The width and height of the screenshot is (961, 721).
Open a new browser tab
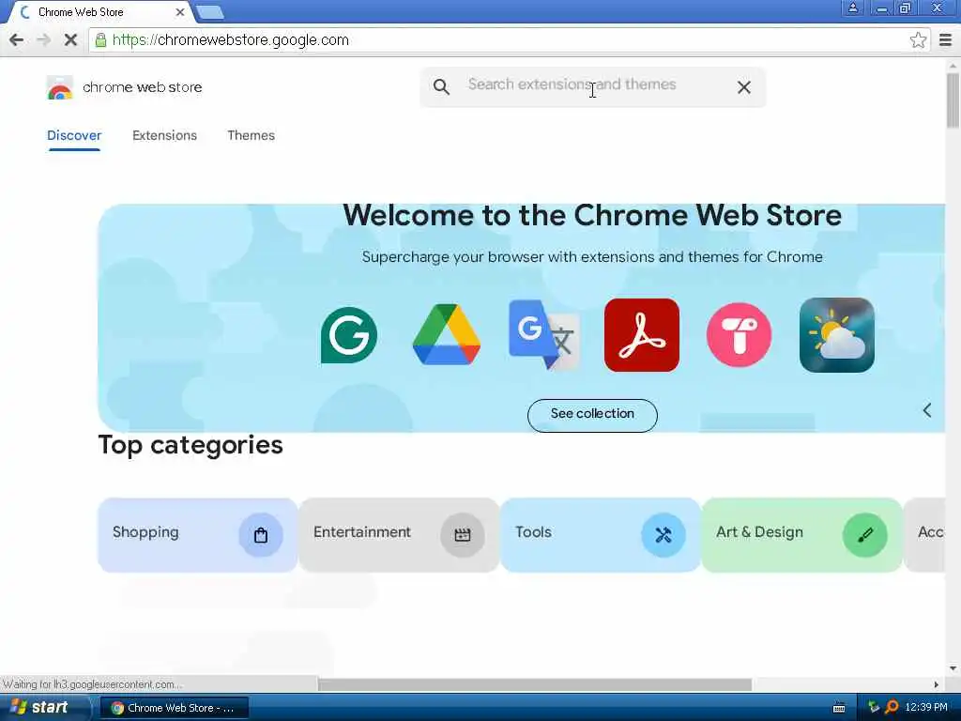(210, 12)
